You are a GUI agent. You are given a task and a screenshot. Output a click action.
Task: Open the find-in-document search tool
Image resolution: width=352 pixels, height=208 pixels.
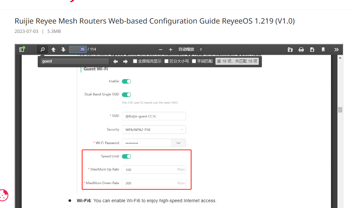coord(42,49)
